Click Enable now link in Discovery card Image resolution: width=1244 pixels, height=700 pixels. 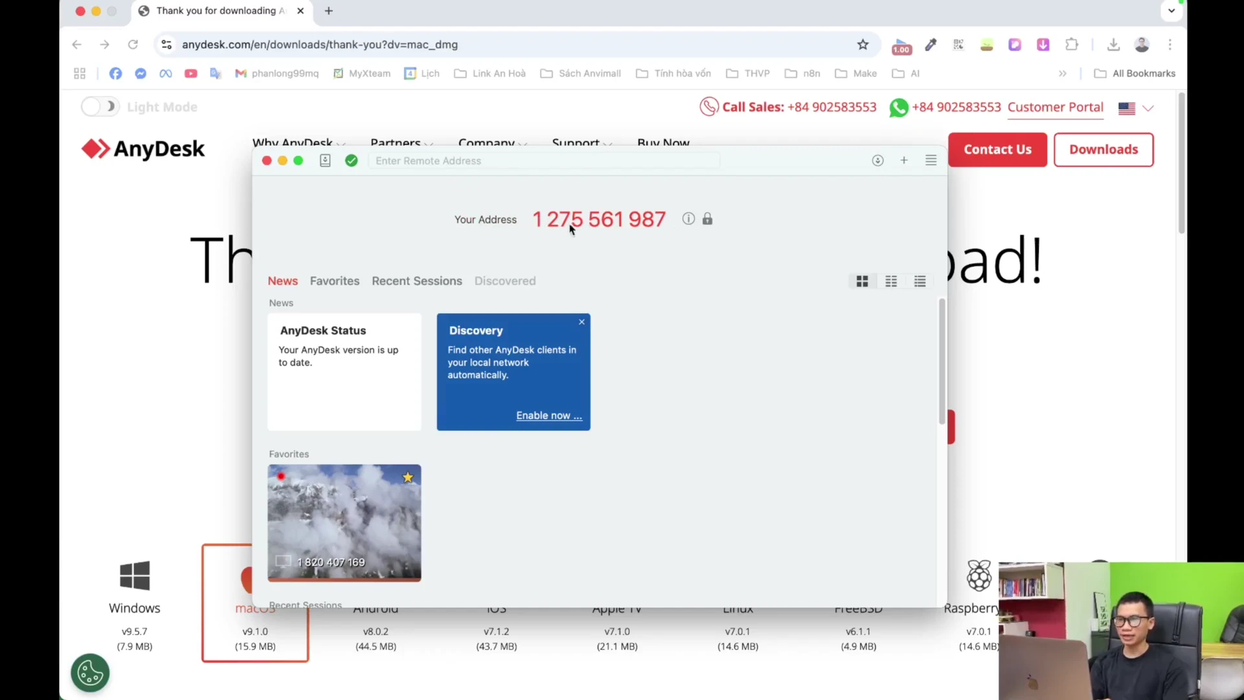(x=549, y=415)
